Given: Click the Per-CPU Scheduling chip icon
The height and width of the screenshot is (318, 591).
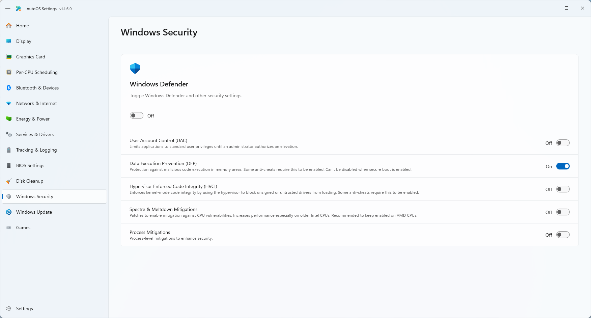Looking at the screenshot, I should 9,72.
